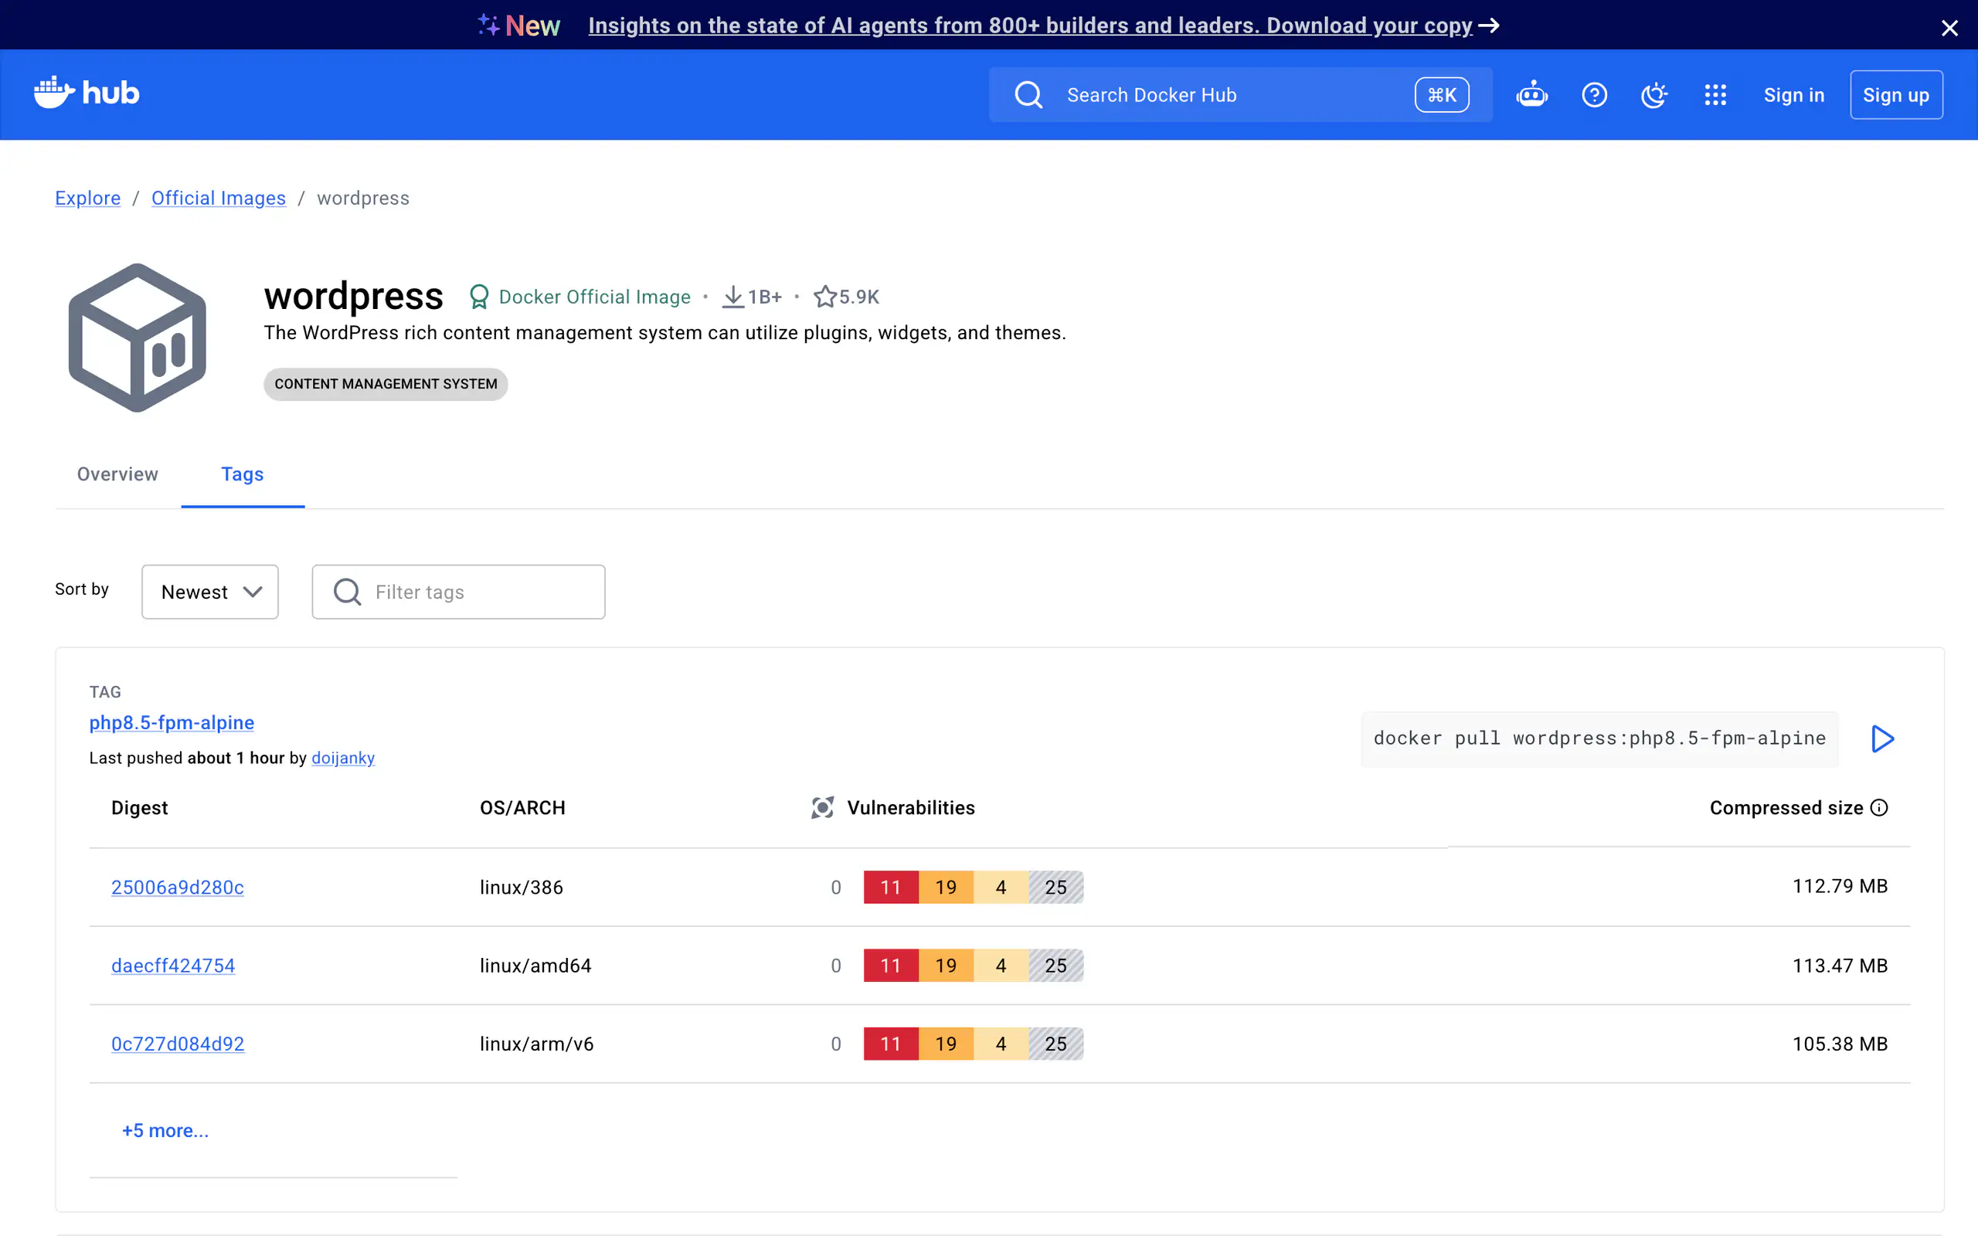Click the linux/arm/v6 architecture cell

[x=537, y=1044]
